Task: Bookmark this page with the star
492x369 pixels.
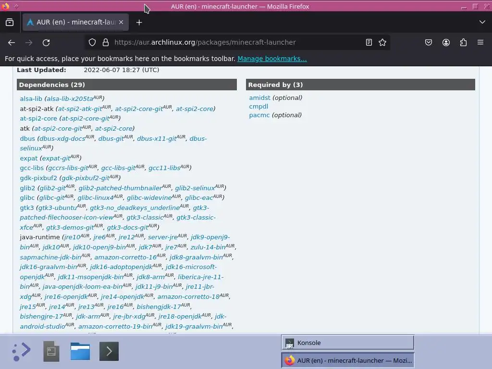Action: tap(382, 42)
